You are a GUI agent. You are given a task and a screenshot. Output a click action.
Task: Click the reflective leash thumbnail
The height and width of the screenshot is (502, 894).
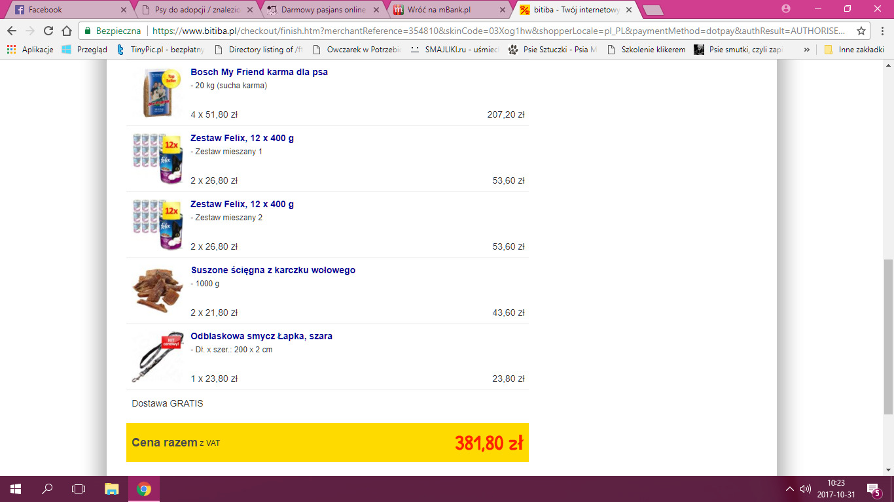158,357
